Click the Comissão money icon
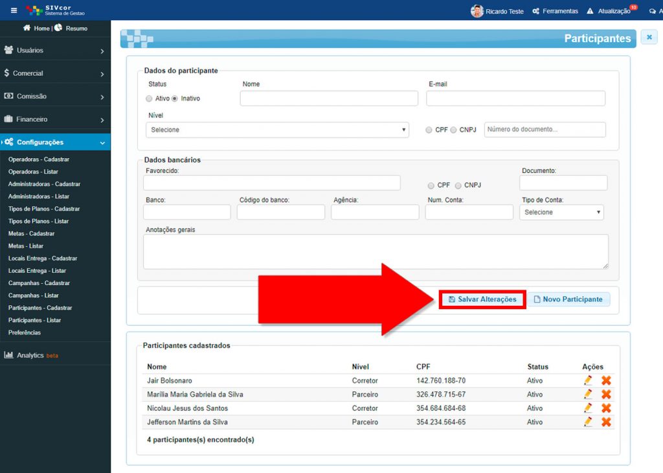 [8, 96]
